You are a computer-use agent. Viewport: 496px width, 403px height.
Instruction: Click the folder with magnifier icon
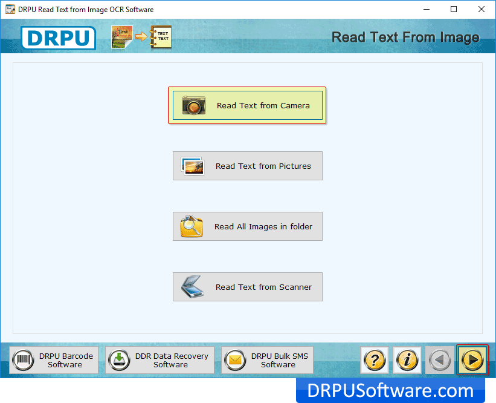[192, 226]
